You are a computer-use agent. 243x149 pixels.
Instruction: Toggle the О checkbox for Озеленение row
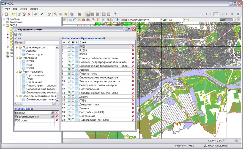pos(69,116)
